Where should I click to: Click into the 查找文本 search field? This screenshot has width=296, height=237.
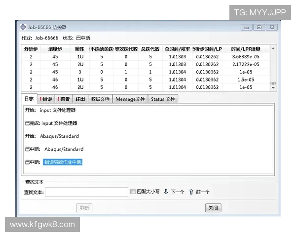[x=86, y=192]
